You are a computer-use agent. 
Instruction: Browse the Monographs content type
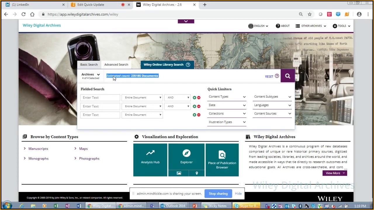[39, 159]
